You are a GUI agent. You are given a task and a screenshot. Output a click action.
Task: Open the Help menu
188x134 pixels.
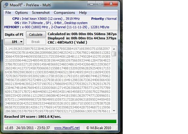(x=83, y=13)
